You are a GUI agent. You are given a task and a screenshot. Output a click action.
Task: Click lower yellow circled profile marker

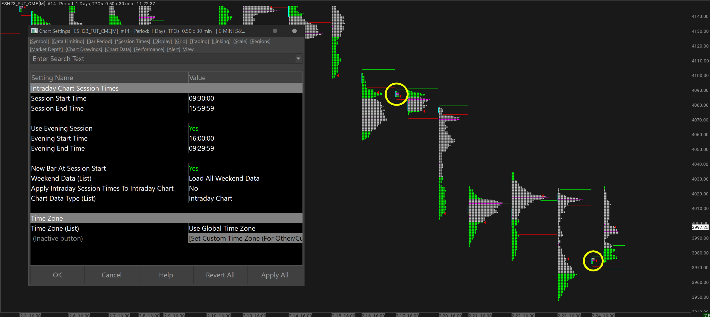click(x=593, y=261)
